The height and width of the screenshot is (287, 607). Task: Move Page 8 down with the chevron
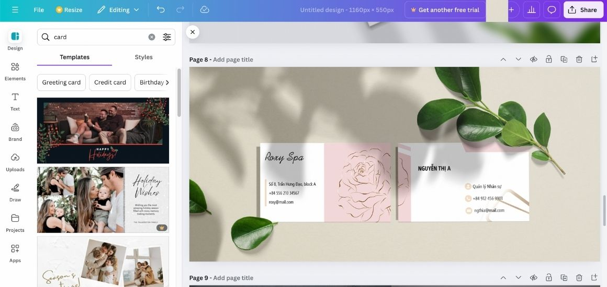[519, 59]
